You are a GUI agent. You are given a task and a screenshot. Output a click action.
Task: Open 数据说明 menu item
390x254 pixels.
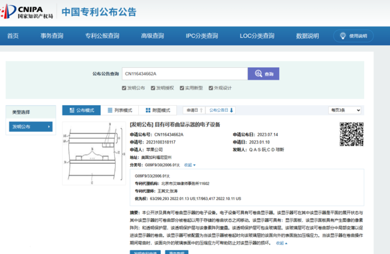(308, 36)
